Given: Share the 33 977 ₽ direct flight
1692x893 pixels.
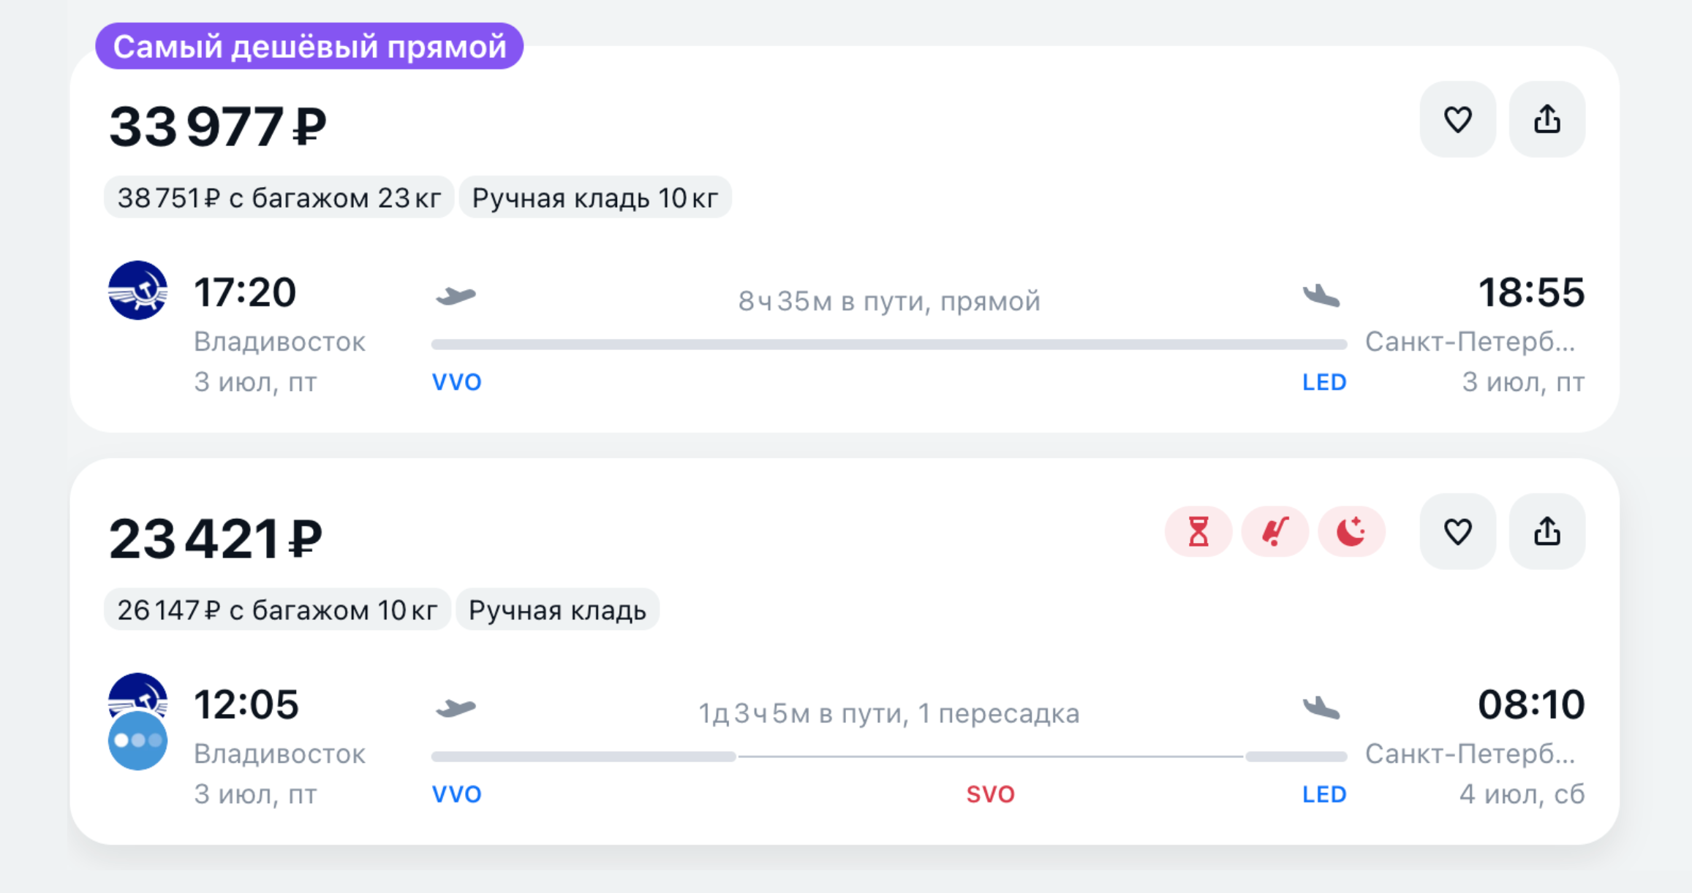Looking at the screenshot, I should pyautogui.click(x=1547, y=119).
